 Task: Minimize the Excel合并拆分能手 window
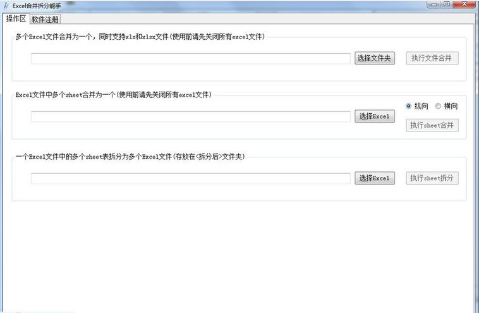(434, 4)
